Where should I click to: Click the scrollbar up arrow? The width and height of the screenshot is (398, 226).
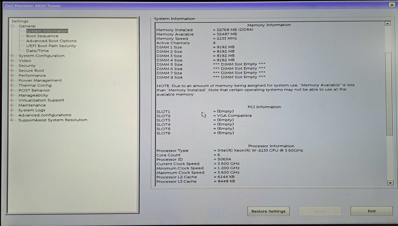pyautogui.click(x=388, y=24)
